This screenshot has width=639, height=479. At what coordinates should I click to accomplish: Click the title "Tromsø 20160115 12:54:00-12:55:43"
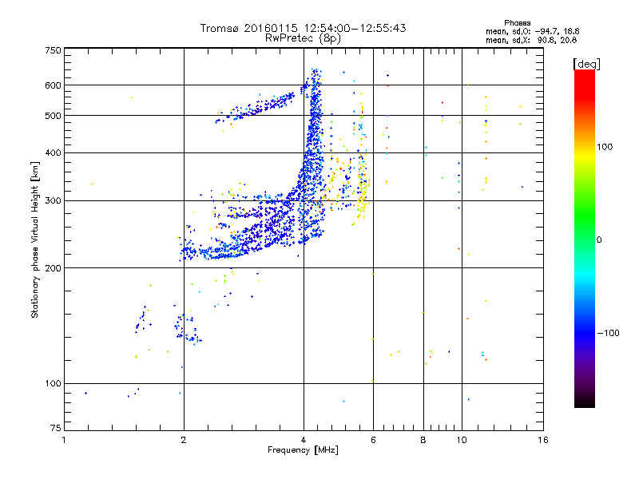[x=303, y=28]
